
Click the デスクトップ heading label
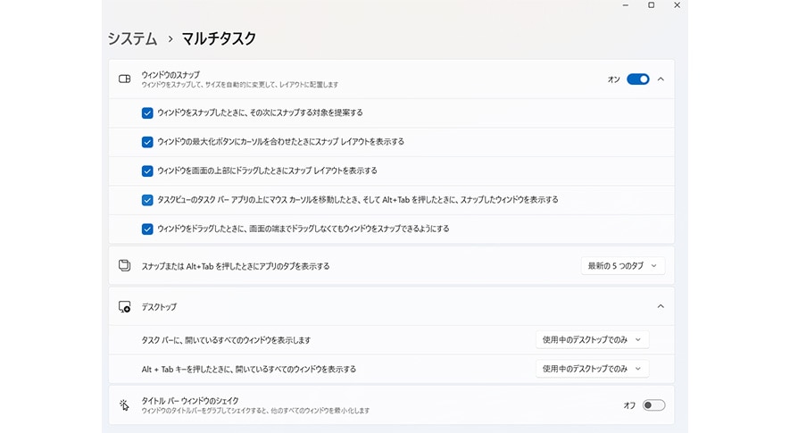point(159,307)
